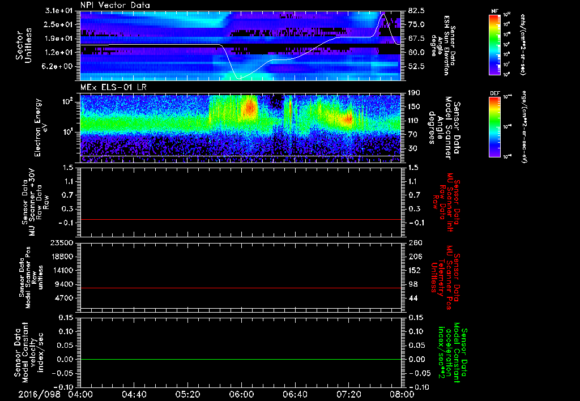
Task: Click the '08:00' time axis label
Action: tap(402, 394)
